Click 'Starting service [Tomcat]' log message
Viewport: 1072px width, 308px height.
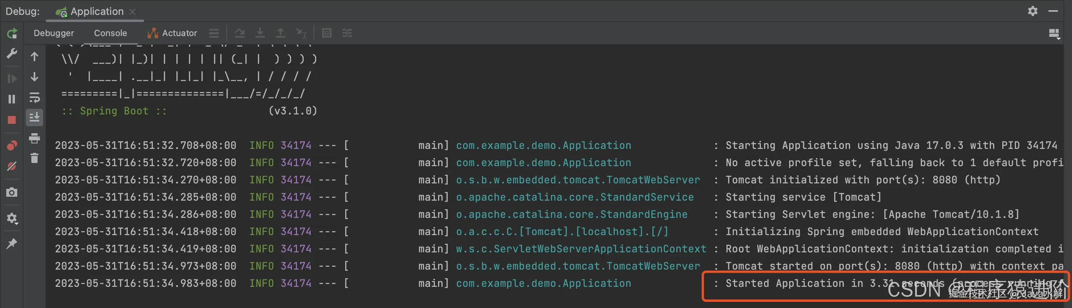tap(803, 197)
